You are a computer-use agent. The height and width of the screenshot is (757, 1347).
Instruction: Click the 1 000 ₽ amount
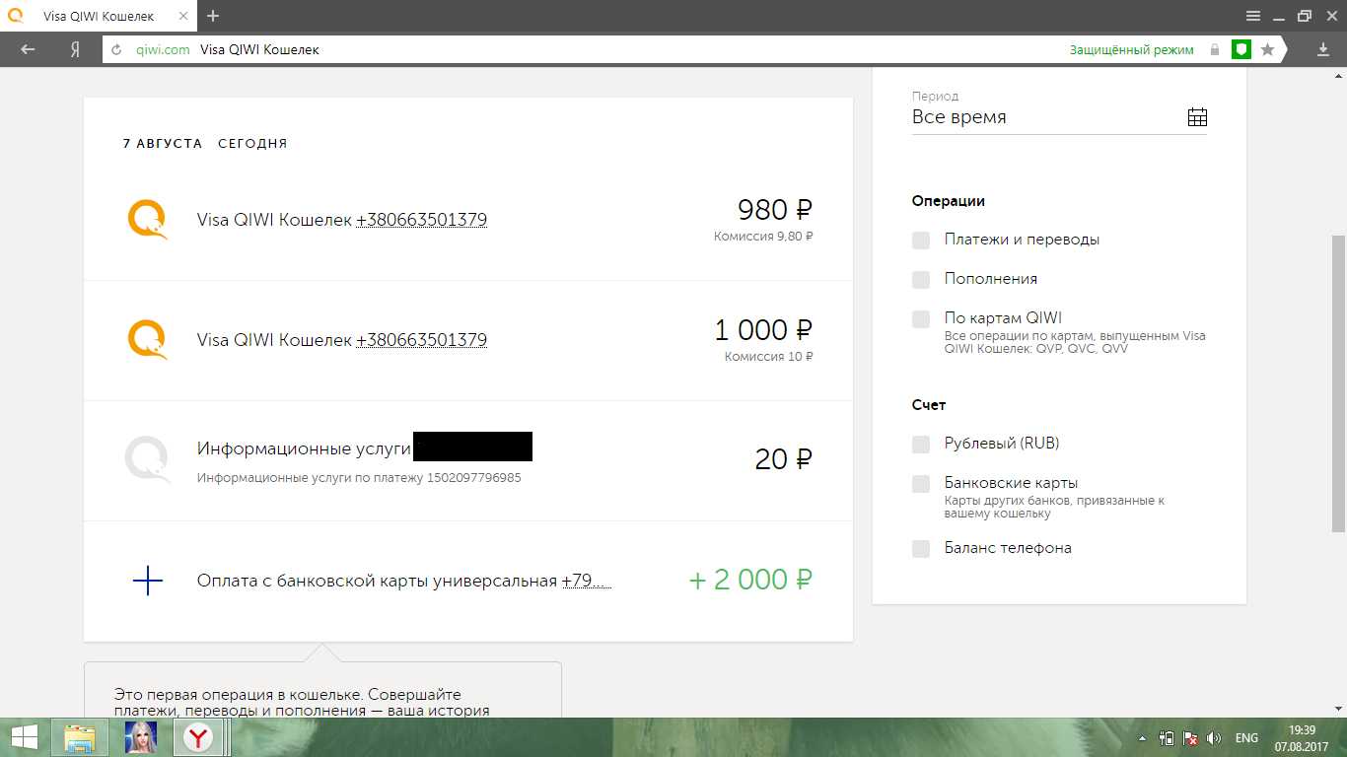(764, 330)
